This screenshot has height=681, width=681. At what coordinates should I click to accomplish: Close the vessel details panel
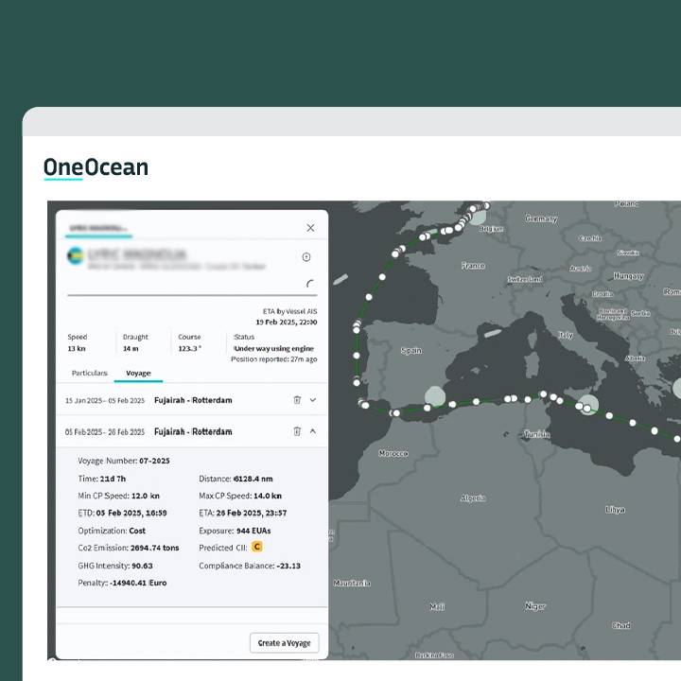click(x=310, y=228)
